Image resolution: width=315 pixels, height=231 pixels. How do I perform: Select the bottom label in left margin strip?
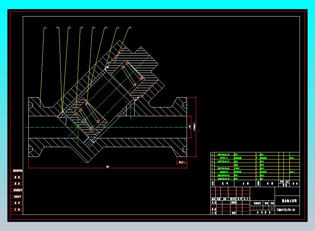(x=16, y=209)
